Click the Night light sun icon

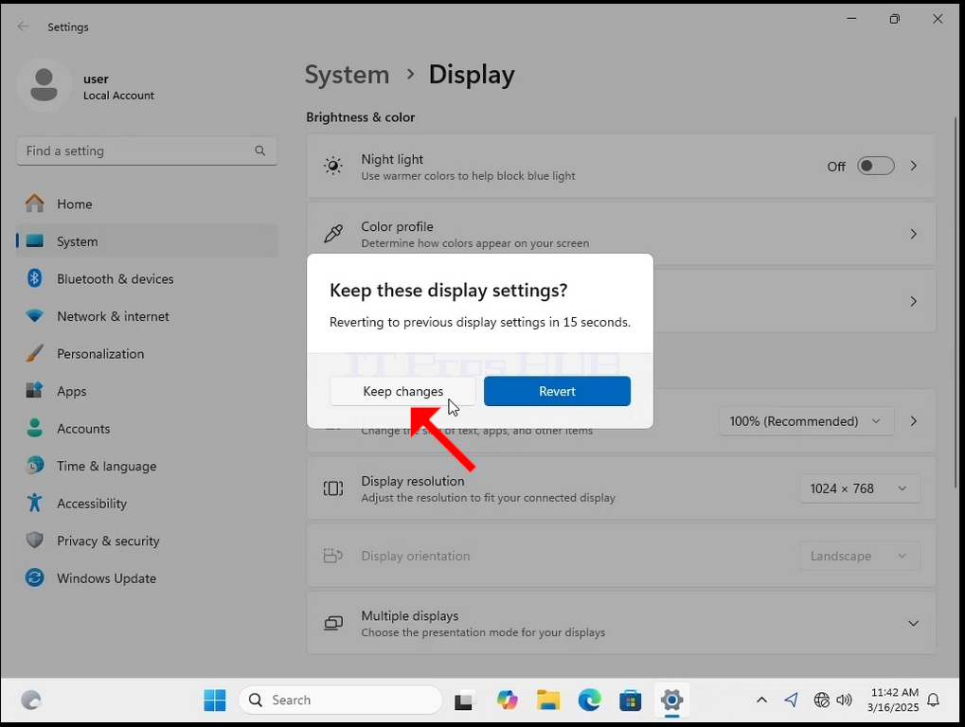(x=333, y=166)
